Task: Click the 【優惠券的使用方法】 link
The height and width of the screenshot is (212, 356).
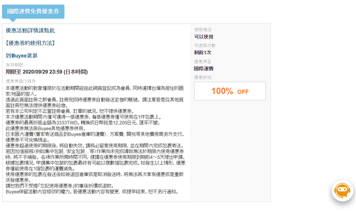Action: pyautogui.click(x=30, y=43)
